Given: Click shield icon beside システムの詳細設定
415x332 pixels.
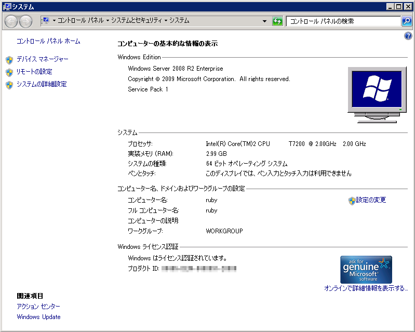Looking at the screenshot, I should [x=9, y=85].
